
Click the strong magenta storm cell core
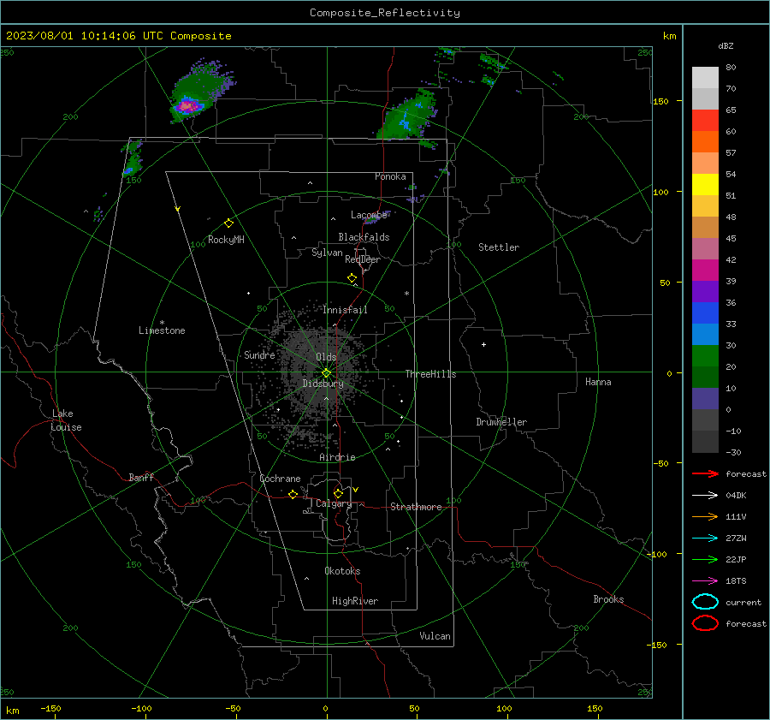(187, 105)
